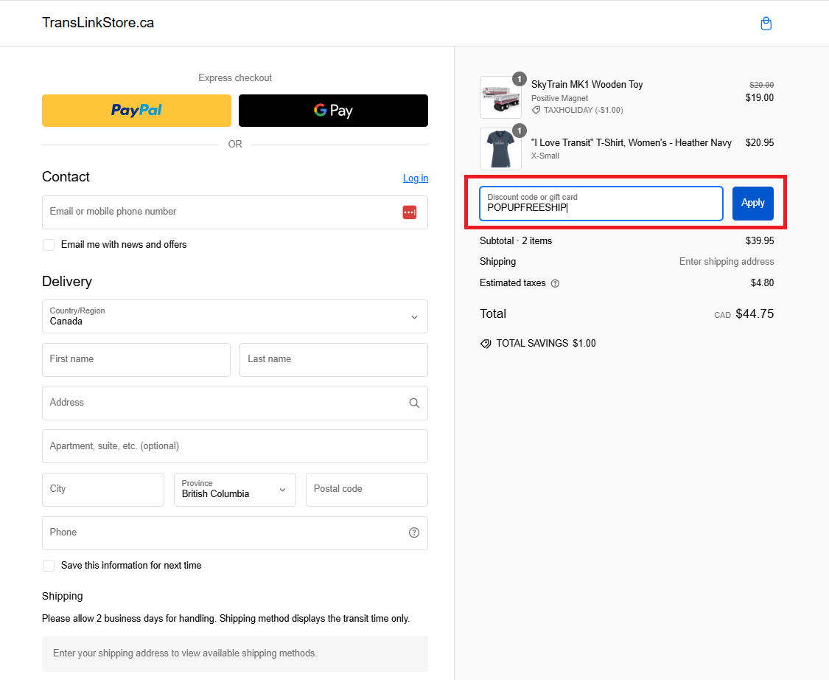The height and width of the screenshot is (680, 829).
Task: Expand the Province dropdown
Action: tap(234, 490)
